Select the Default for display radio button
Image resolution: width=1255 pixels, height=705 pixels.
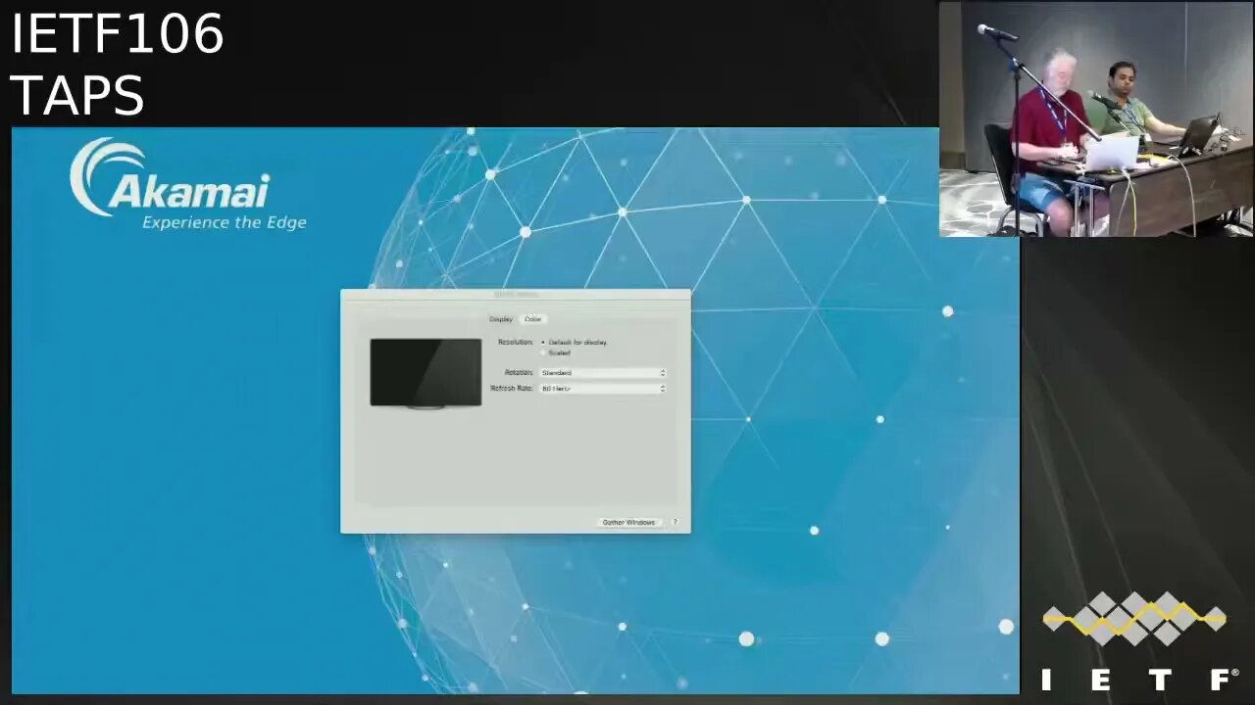pyautogui.click(x=543, y=343)
